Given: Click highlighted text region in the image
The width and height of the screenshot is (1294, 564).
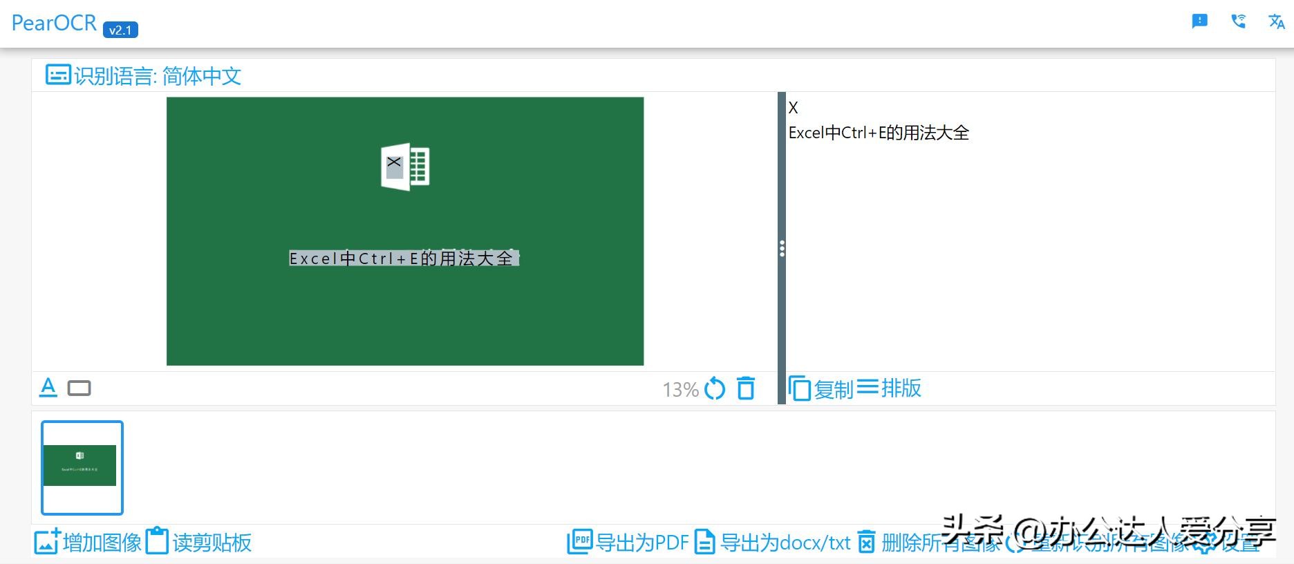Looking at the screenshot, I should point(404,258).
